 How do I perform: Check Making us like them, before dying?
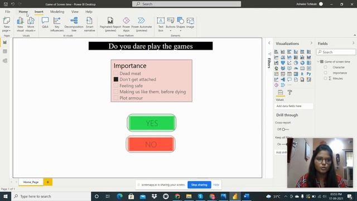[116, 92]
